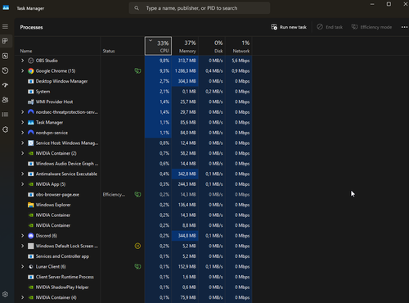Screen dimensions: 409x303
Task: Select the Processes sidebar icon
Action: point(5,41)
